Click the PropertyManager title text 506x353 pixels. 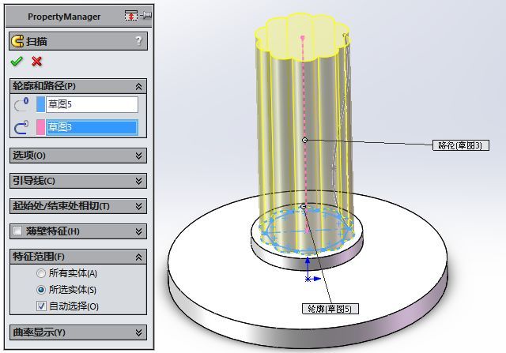click(64, 17)
